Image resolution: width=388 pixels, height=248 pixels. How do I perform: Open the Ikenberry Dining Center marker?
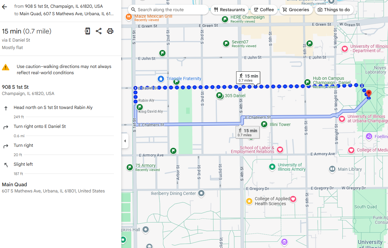point(201,193)
